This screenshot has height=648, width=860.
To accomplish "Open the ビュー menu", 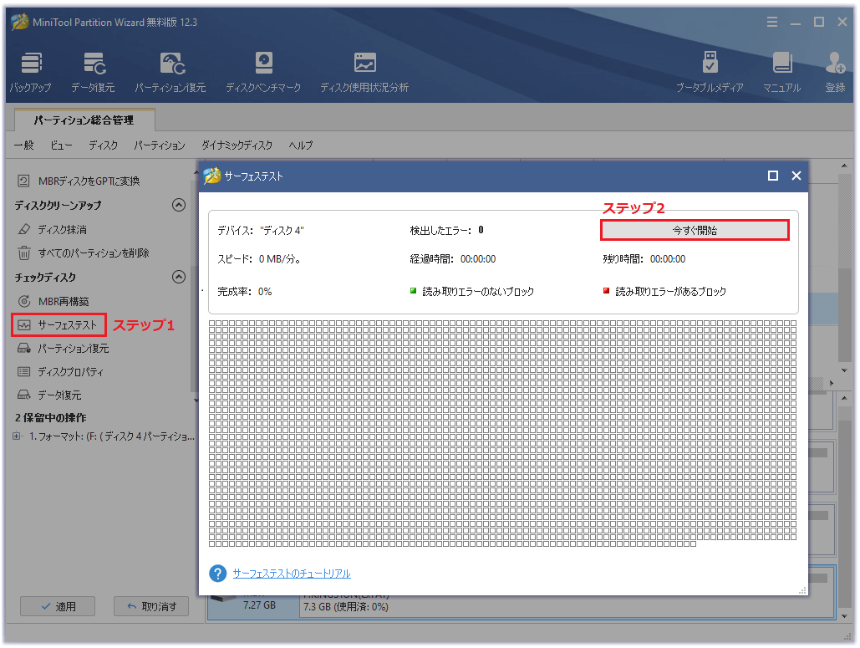I will click(x=61, y=145).
